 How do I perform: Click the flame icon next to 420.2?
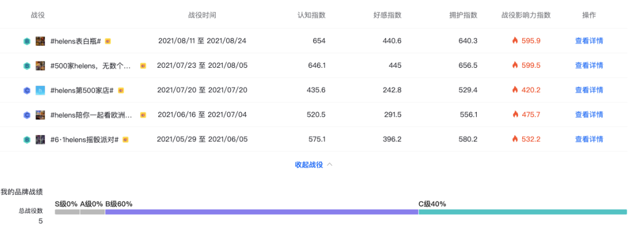pyautogui.click(x=515, y=90)
